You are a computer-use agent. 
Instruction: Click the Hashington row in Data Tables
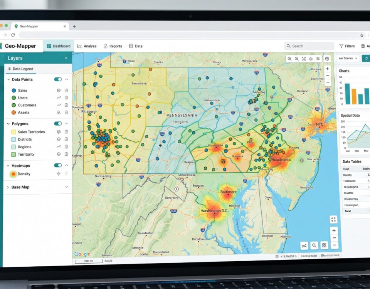[x=356, y=205]
